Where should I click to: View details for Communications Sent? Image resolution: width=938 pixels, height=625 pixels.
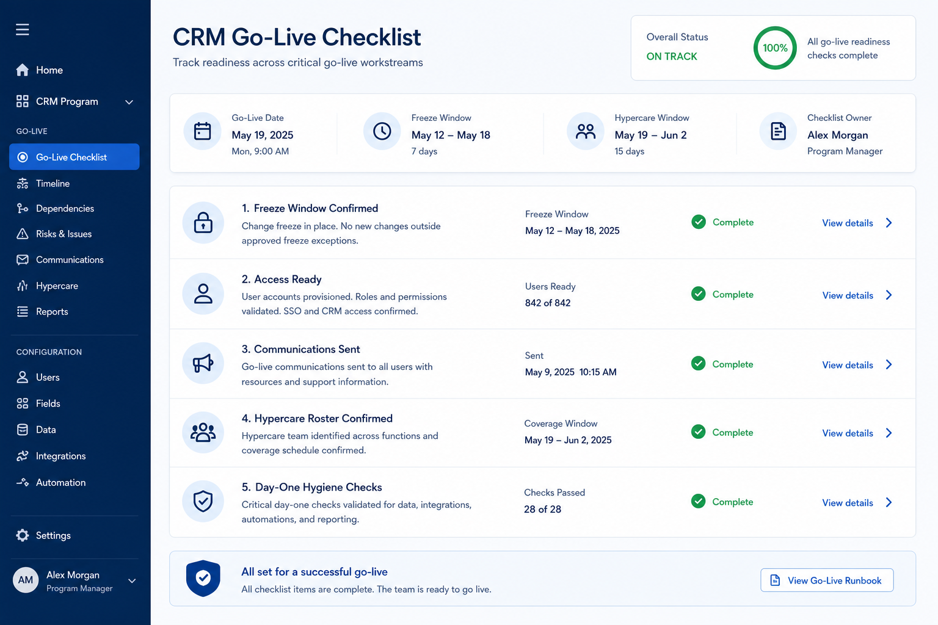click(848, 364)
